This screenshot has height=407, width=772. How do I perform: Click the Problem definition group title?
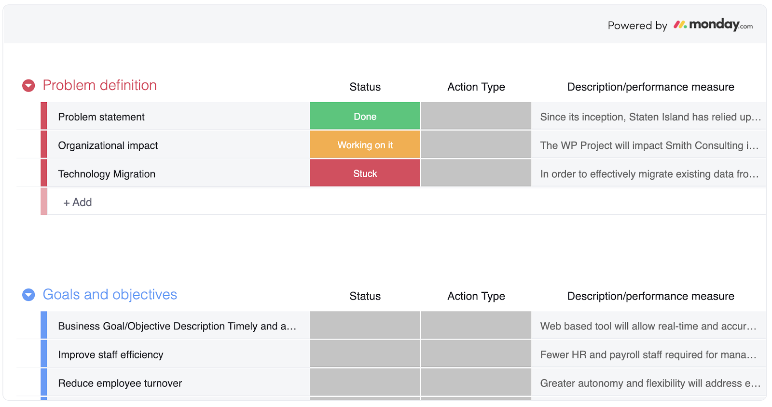click(100, 85)
